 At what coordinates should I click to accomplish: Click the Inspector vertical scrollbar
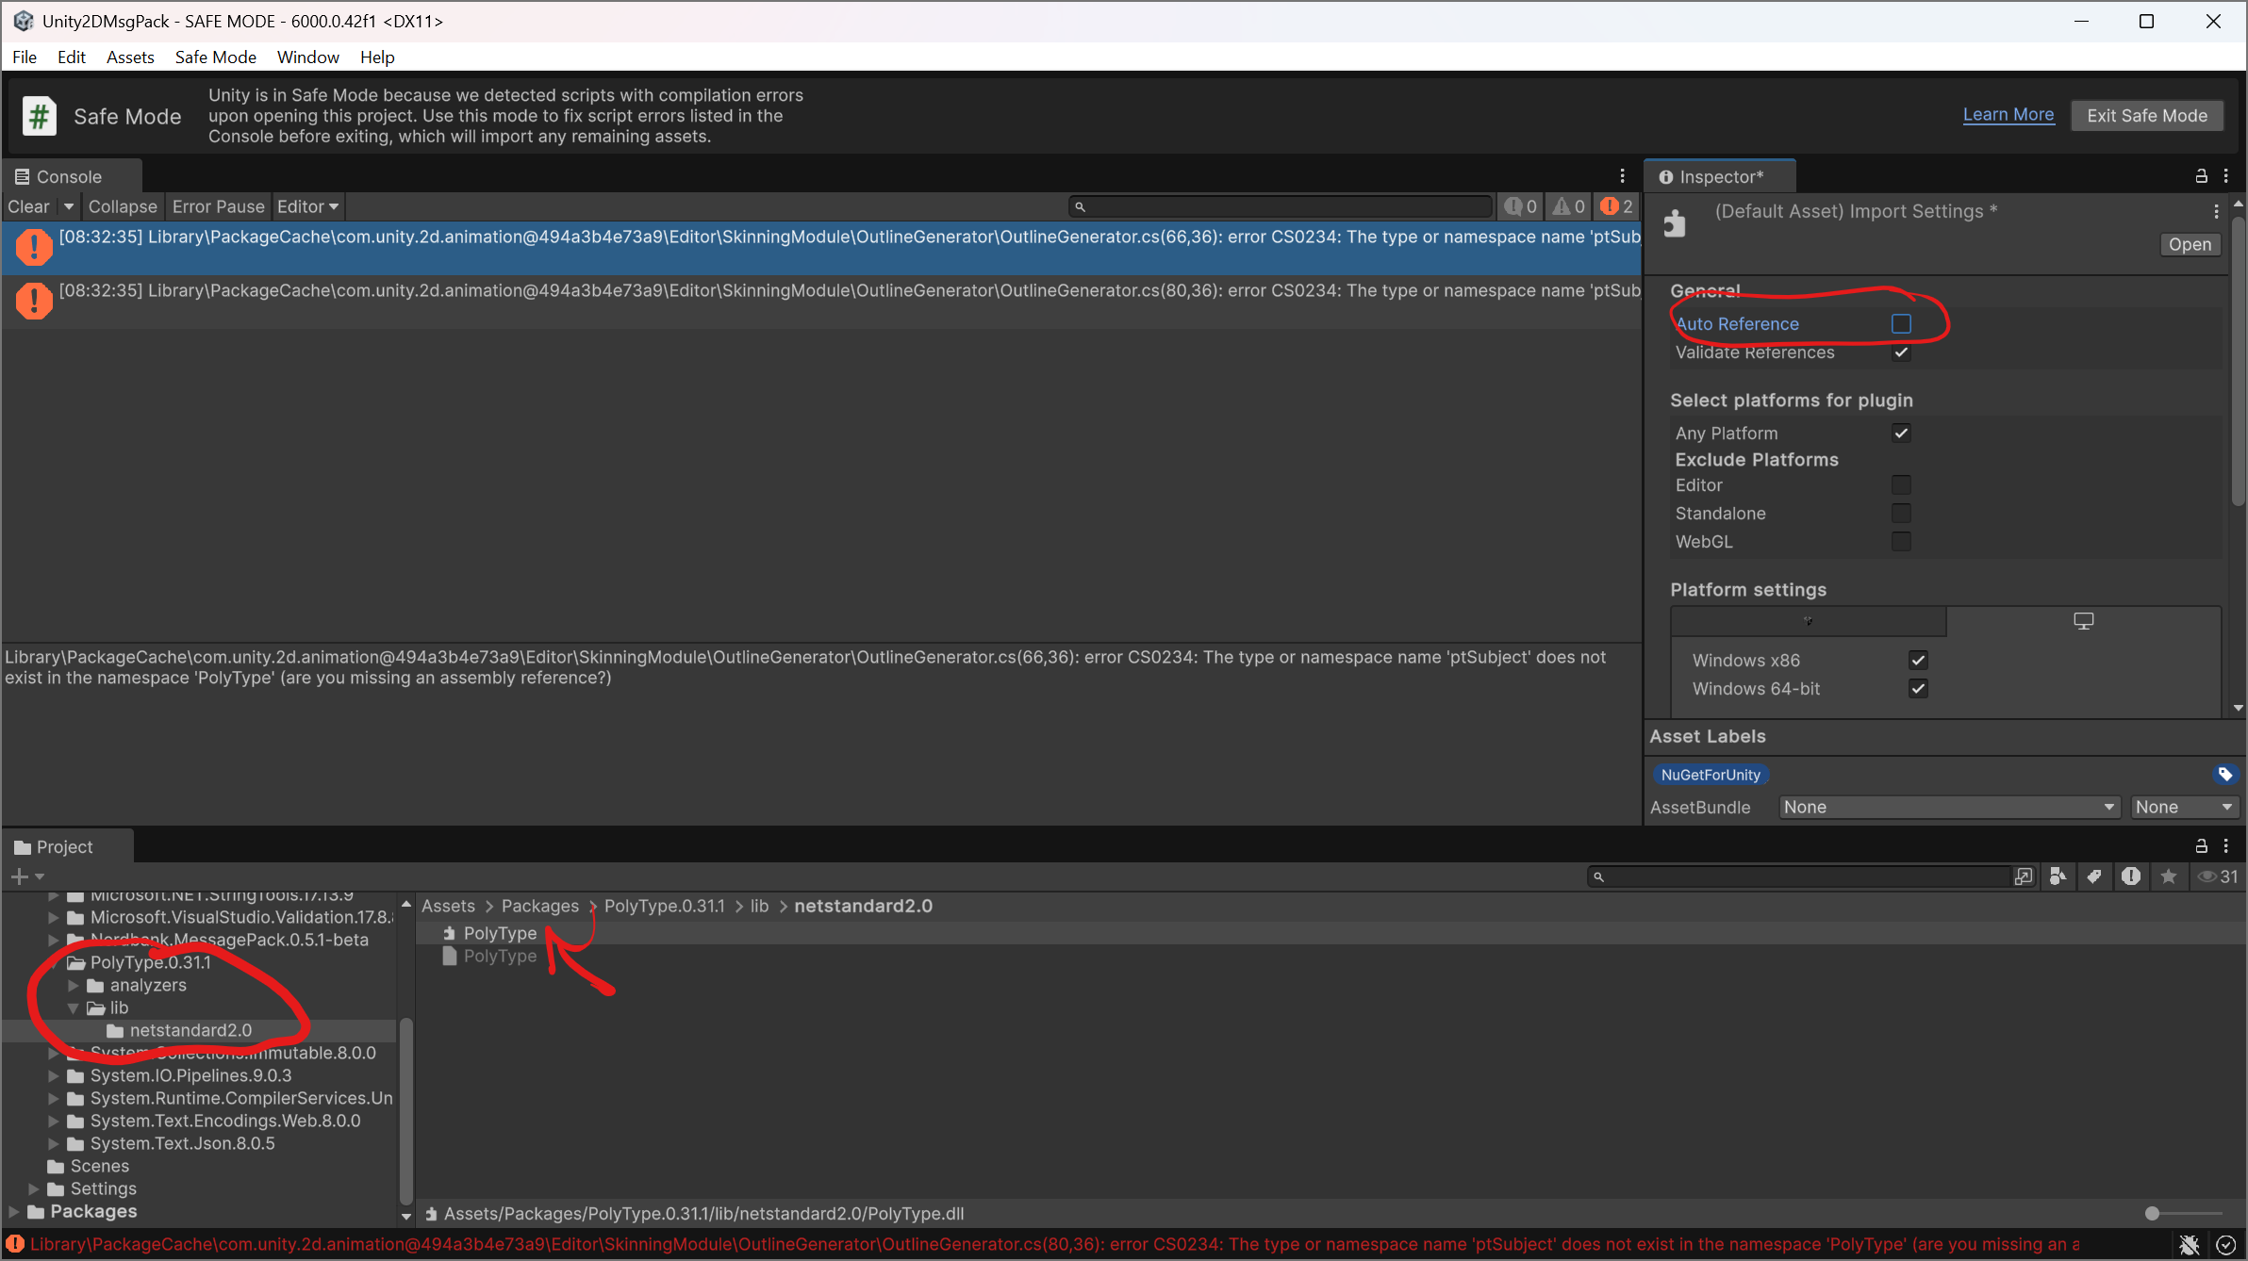(2238, 362)
